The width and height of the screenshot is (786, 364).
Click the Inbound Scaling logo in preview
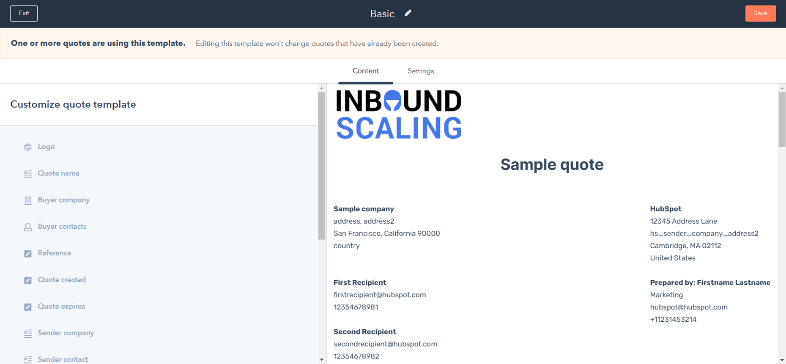click(x=399, y=115)
